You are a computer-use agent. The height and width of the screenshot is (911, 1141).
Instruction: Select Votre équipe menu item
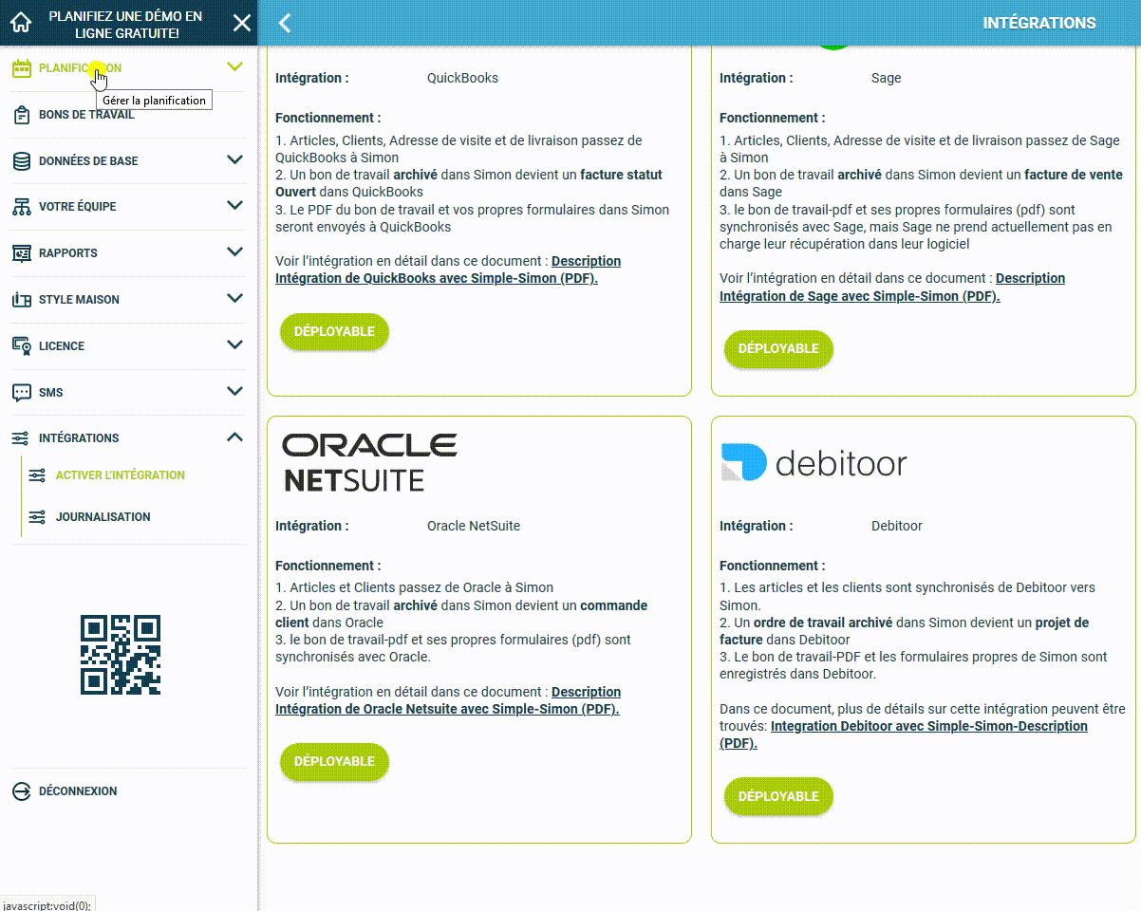tap(80, 207)
